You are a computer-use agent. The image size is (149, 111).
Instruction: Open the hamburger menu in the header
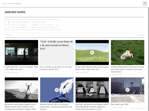click(145, 4)
